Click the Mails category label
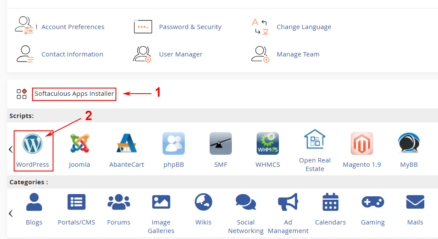Image resolution: width=438 pixels, height=239 pixels. [415, 222]
